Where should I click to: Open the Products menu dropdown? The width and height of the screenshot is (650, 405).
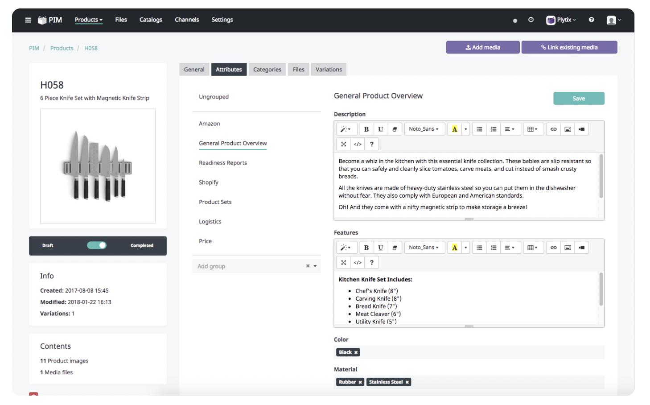88,20
